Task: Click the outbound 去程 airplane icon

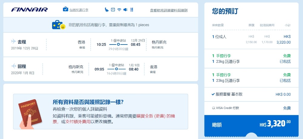Action: (x=14, y=41)
